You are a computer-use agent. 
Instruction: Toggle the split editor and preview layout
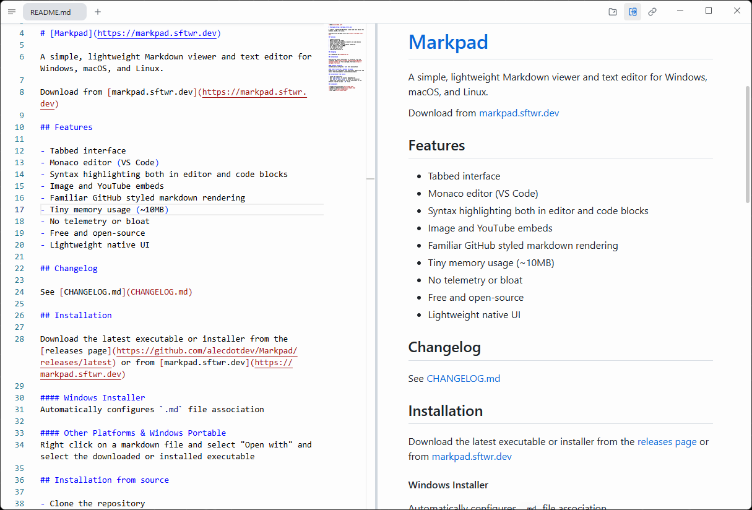click(633, 11)
